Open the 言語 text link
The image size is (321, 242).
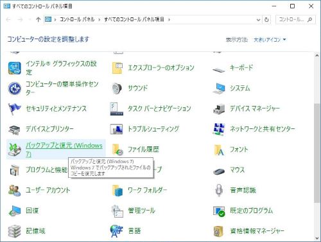click(x=134, y=231)
